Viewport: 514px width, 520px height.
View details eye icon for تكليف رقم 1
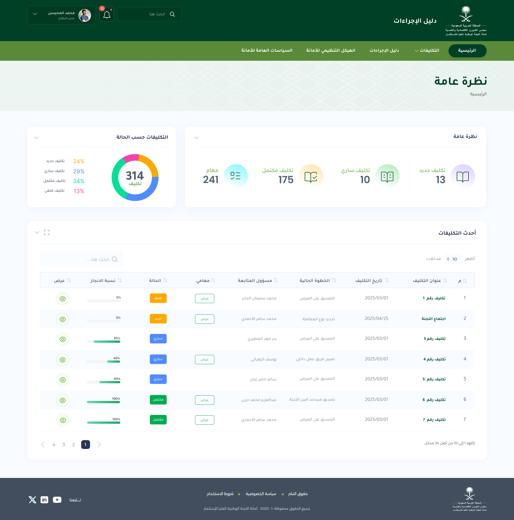click(x=63, y=299)
